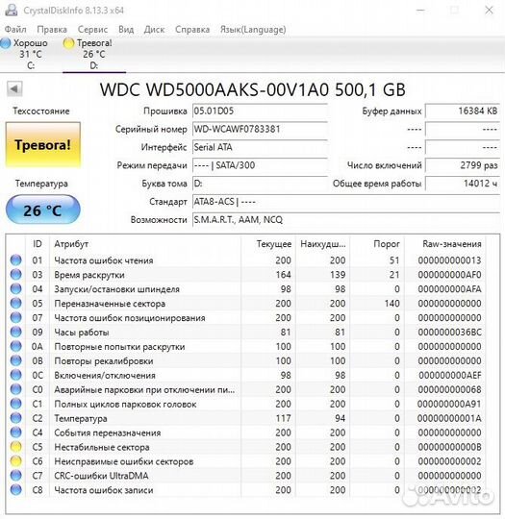
Task: Click status icon for Повторные попытки раскрутки
Action: pos(15,346)
